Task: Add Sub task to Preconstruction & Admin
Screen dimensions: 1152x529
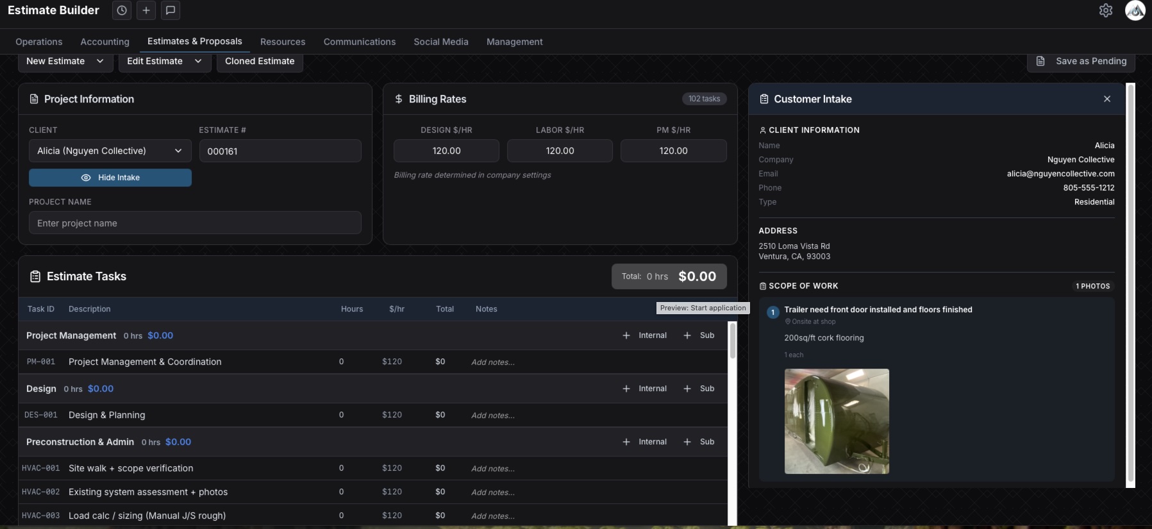Action: pos(699,442)
